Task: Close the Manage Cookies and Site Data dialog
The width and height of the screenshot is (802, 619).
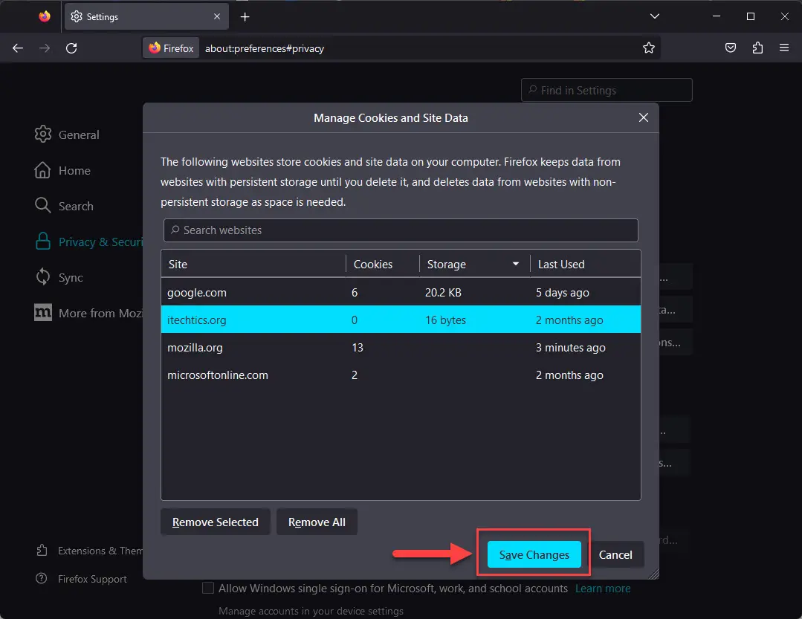Action: (644, 117)
